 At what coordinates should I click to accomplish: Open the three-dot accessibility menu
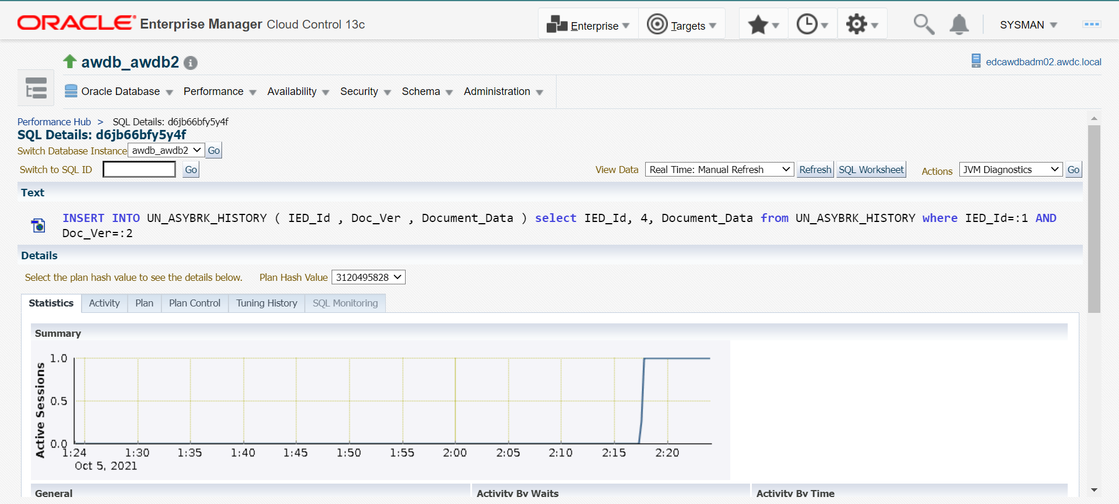click(1091, 24)
